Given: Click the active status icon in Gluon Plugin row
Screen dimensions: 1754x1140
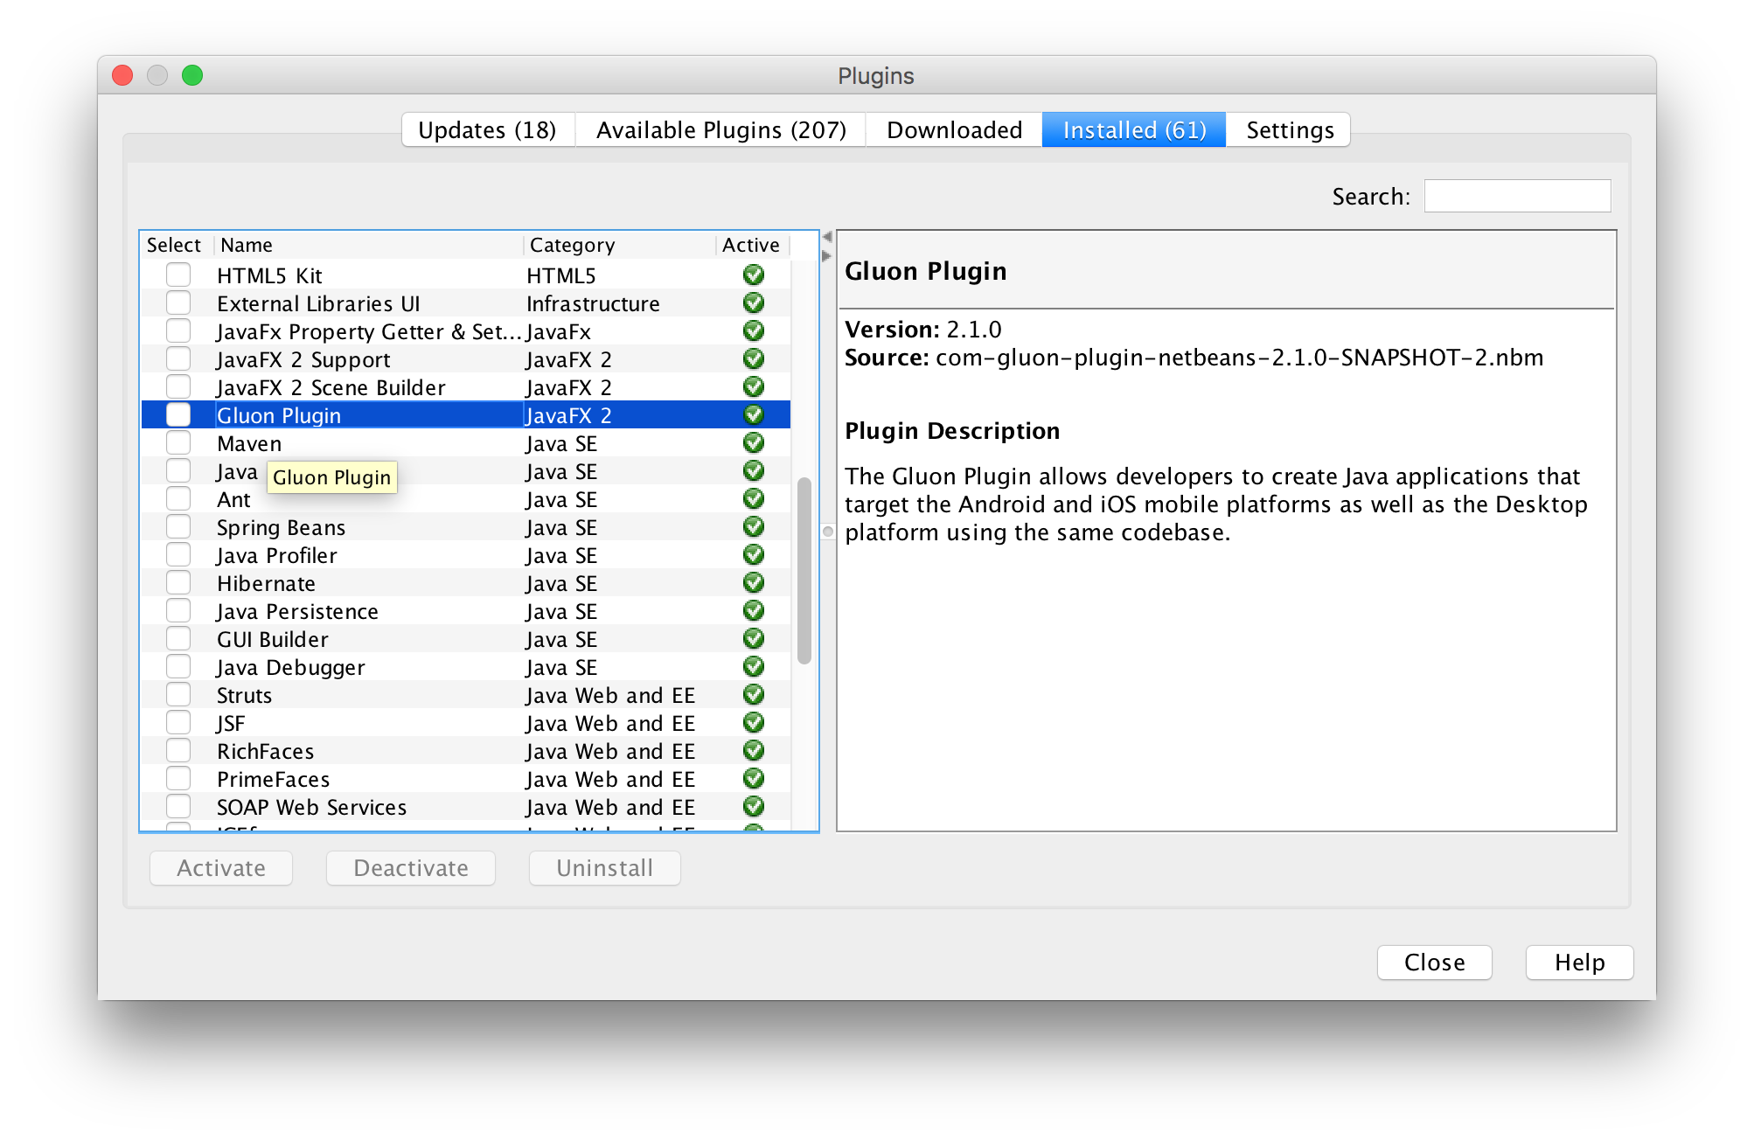Looking at the screenshot, I should click(x=753, y=415).
